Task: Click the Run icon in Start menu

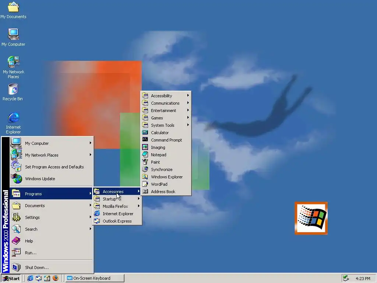Action: tap(16, 252)
